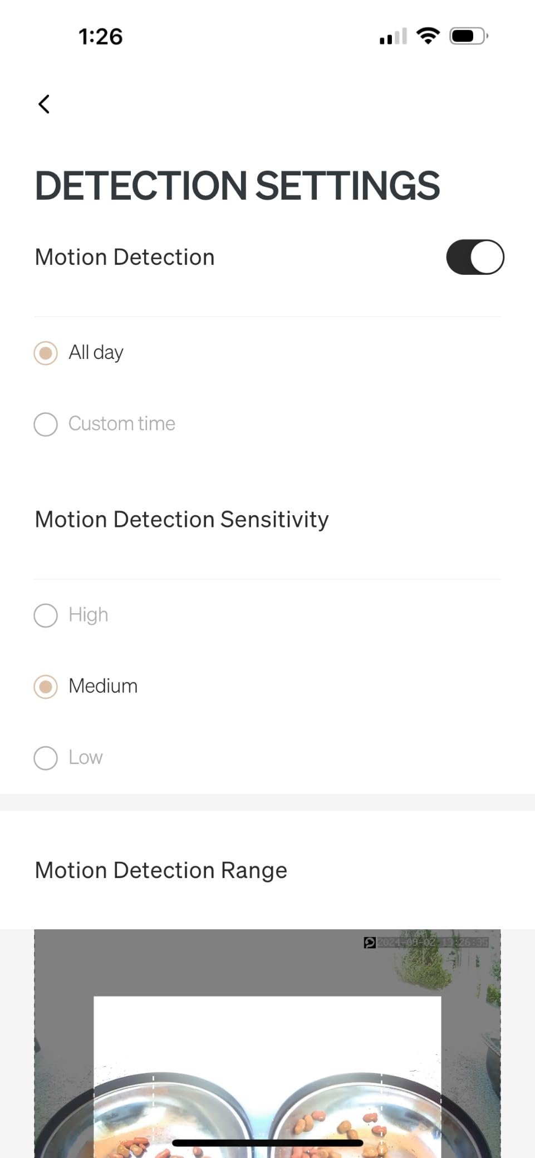535x1158 pixels.
Task: Go back using the back arrow
Action: point(44,104)
